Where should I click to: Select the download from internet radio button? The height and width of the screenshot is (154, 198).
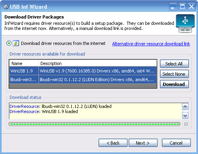tap(9, 43)
